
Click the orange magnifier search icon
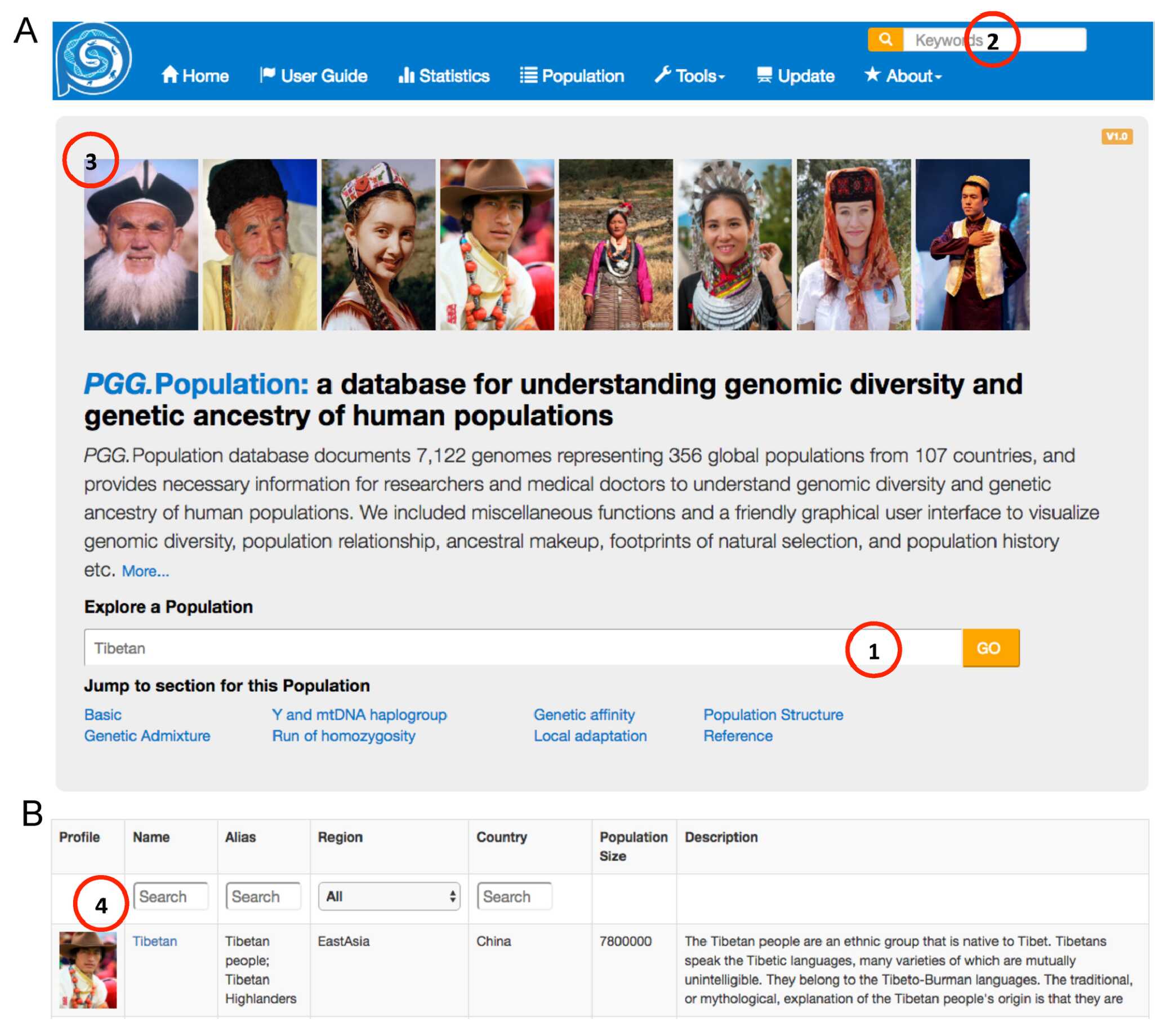point(885,40)
